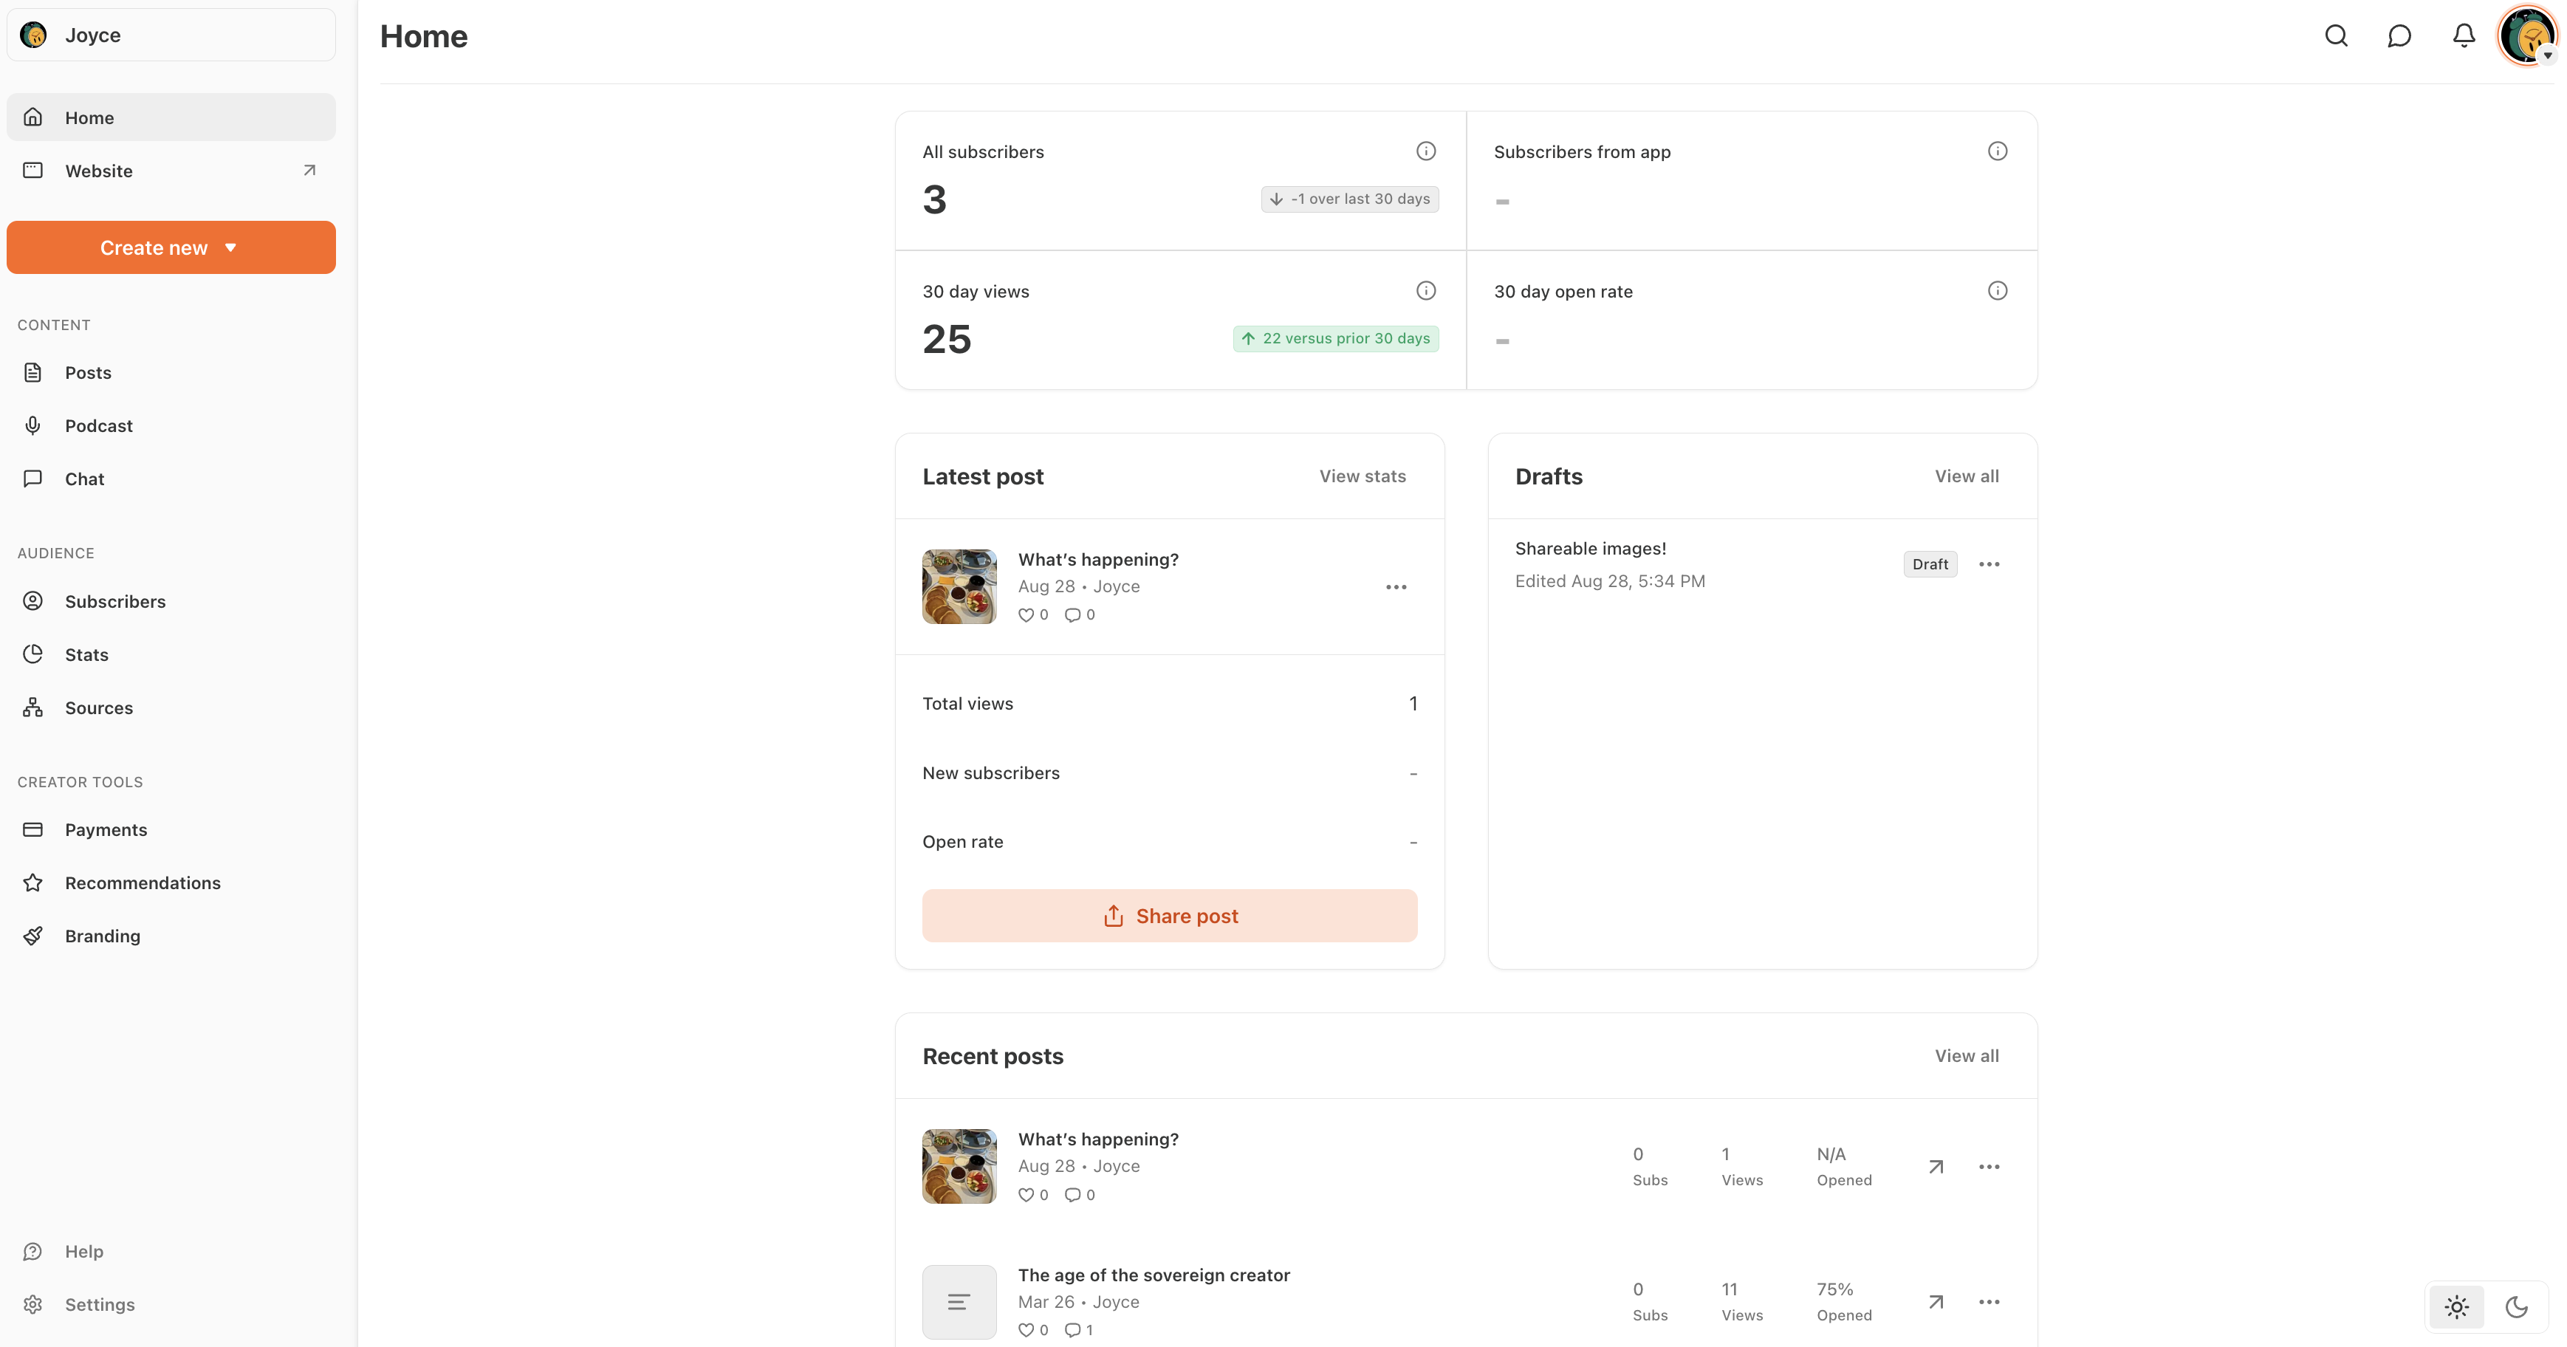Enable light mode
2567x1347 pixels.
[x=2455, y=1306]
